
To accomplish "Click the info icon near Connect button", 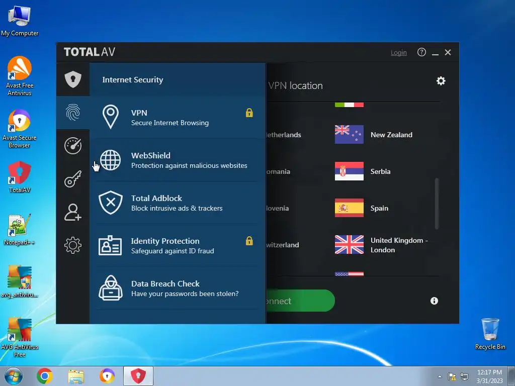I will click(x=434, y=301).
